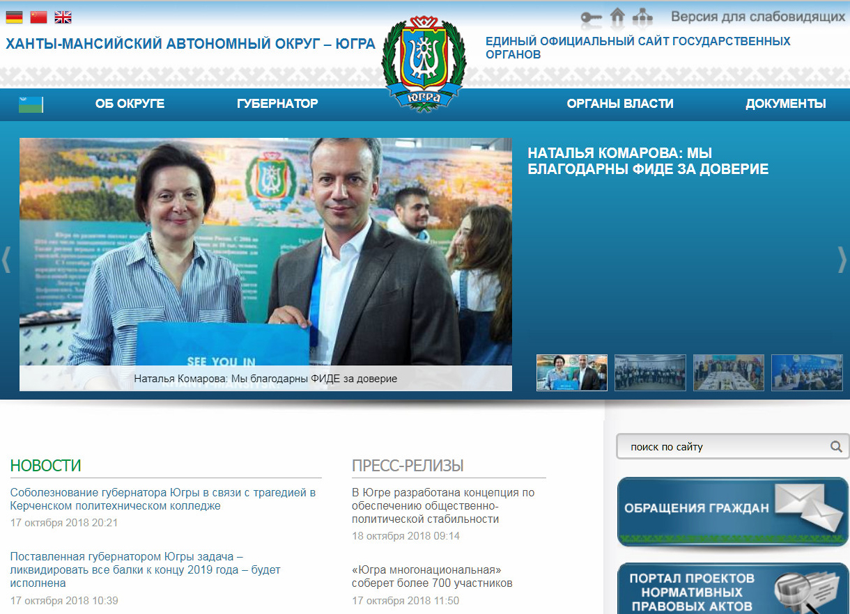
Task: Go to the previous slide arrow
Action: 6,260
